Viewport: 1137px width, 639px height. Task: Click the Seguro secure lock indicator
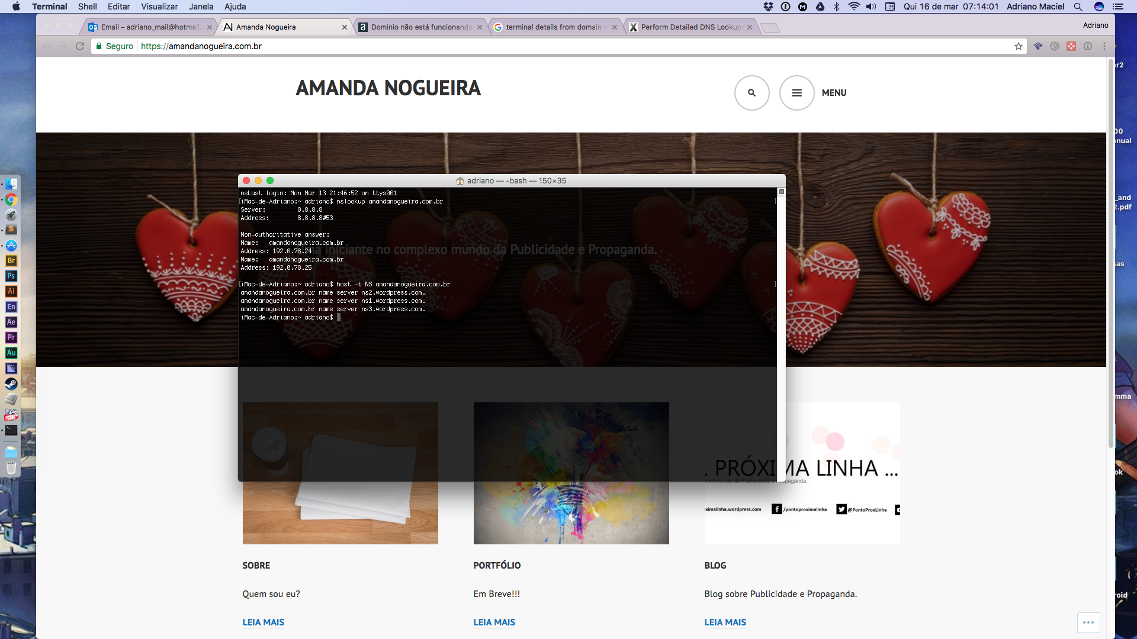[x=114, y=46]
